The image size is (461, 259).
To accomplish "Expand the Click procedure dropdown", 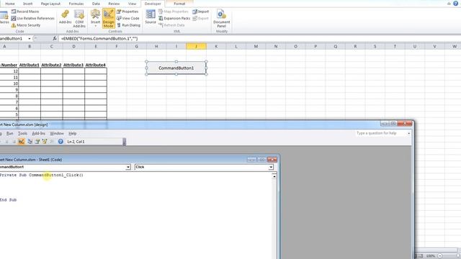I will click(271, 167).
